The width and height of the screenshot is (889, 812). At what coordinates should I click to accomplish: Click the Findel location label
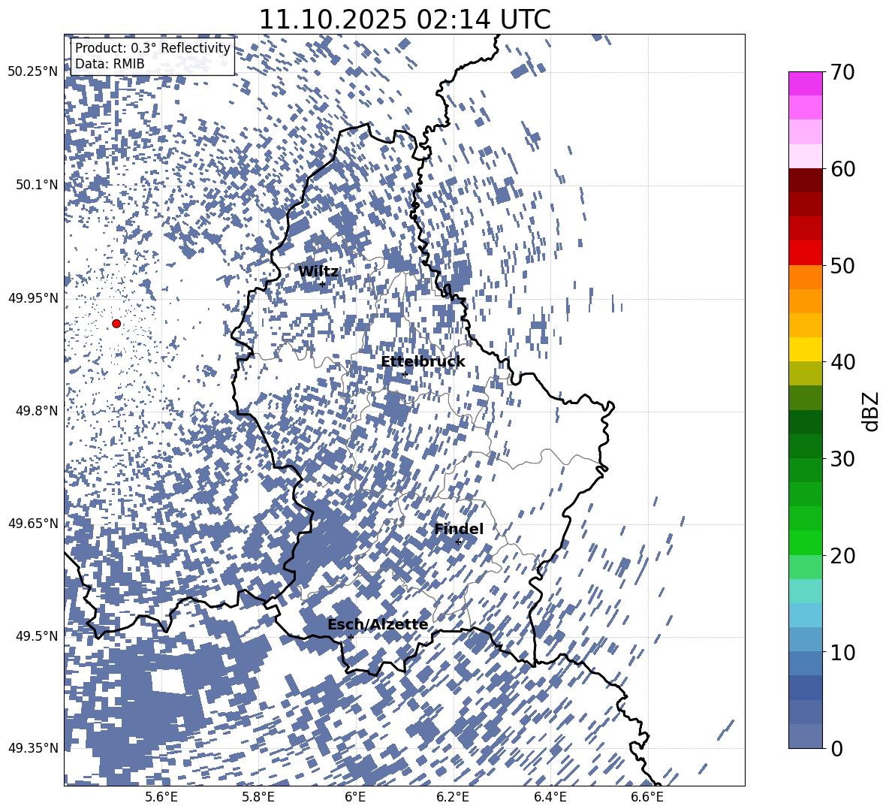459,529
